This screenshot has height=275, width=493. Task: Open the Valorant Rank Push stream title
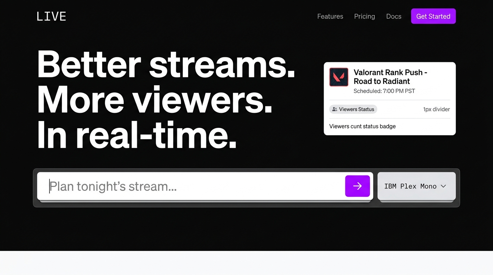point(390,77)
